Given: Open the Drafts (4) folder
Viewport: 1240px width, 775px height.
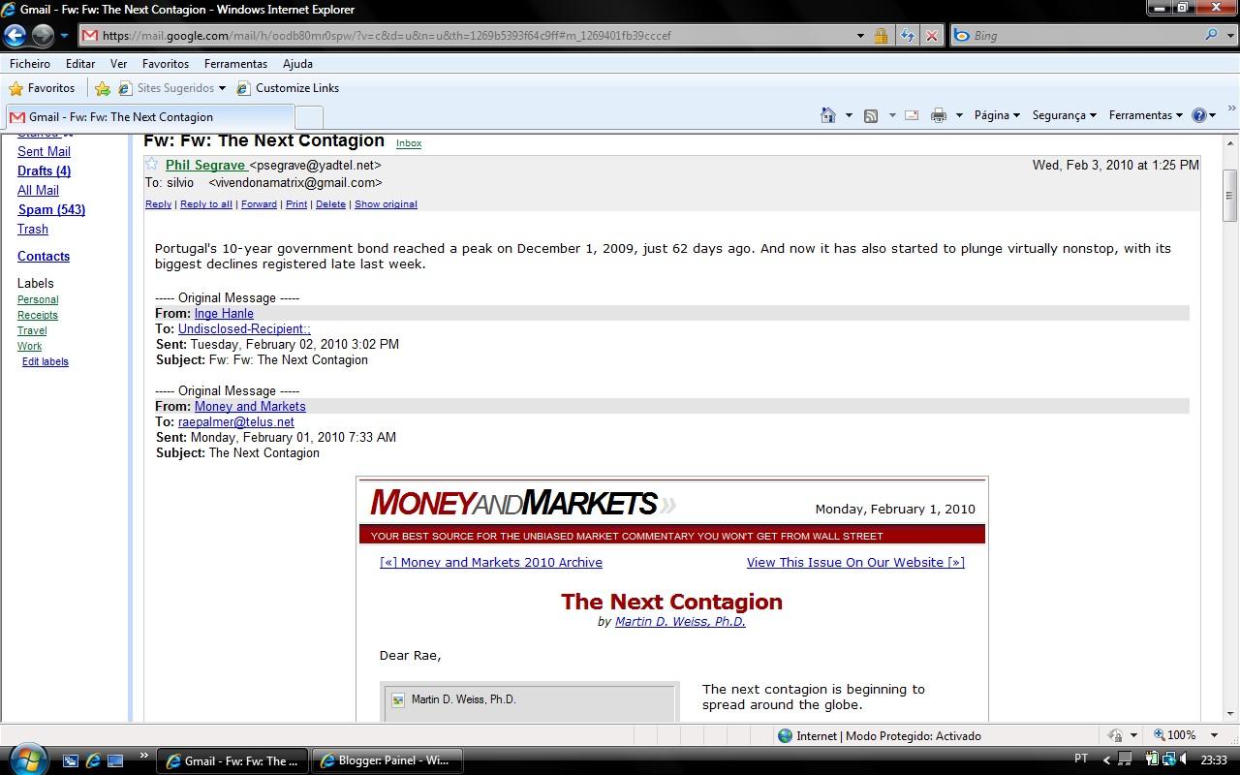Looking at the screenshot, I should point(44,170).
